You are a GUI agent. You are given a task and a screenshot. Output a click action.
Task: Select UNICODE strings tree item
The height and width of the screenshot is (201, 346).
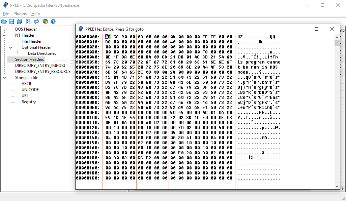[30, 90]
